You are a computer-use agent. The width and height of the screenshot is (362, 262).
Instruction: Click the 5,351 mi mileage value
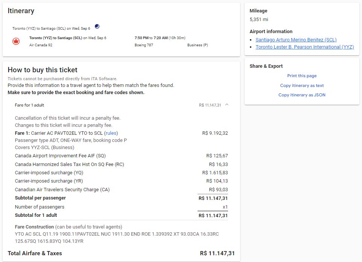pyautogui.click(x=259, y=20)
